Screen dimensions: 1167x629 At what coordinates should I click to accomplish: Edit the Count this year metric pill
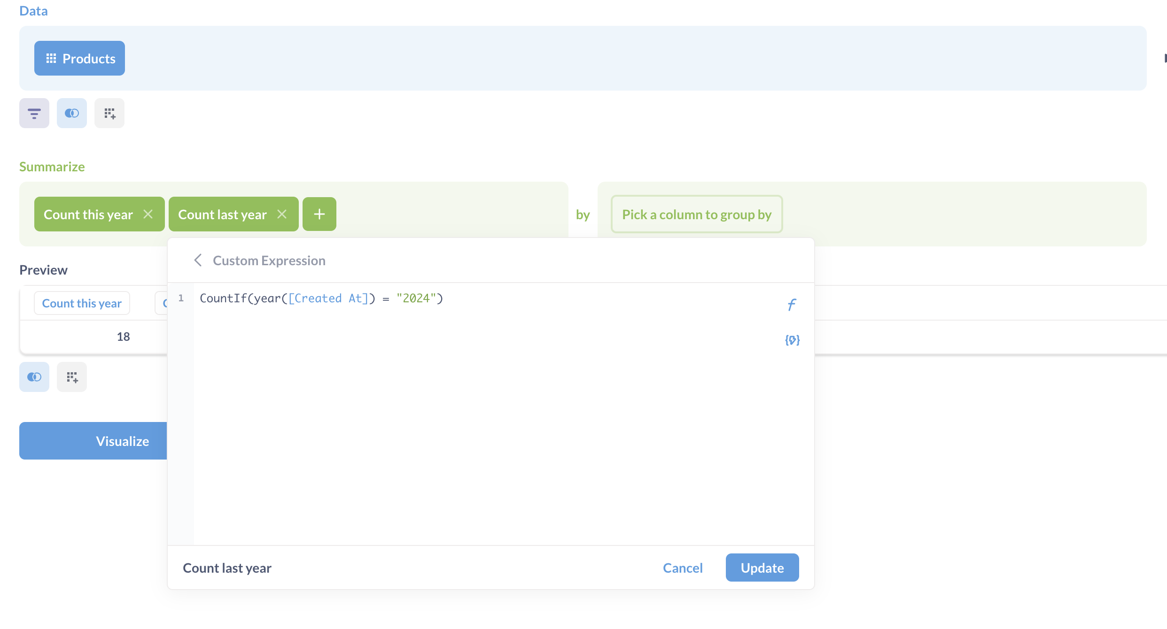click(88, 215)
